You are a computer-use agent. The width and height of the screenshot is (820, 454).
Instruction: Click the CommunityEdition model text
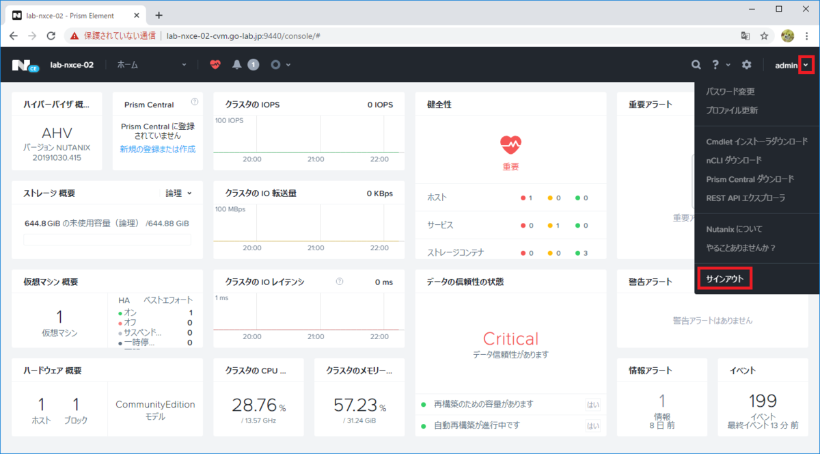point(155,404)
